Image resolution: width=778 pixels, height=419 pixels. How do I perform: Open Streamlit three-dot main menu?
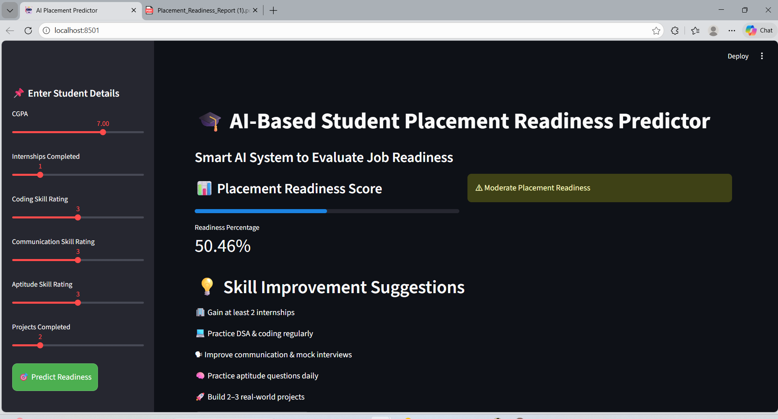pyautogui.click(x=762, y=56)
